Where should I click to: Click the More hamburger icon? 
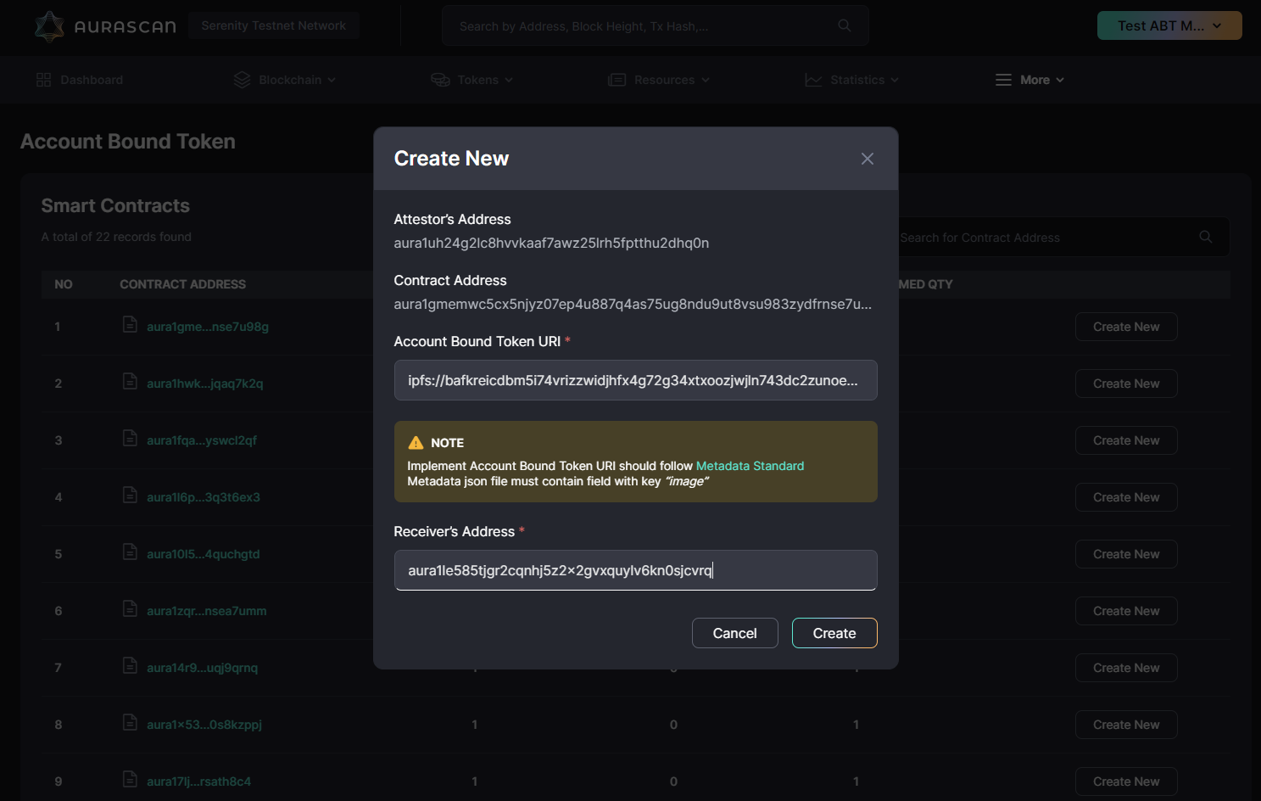[x=1003, y=80]
